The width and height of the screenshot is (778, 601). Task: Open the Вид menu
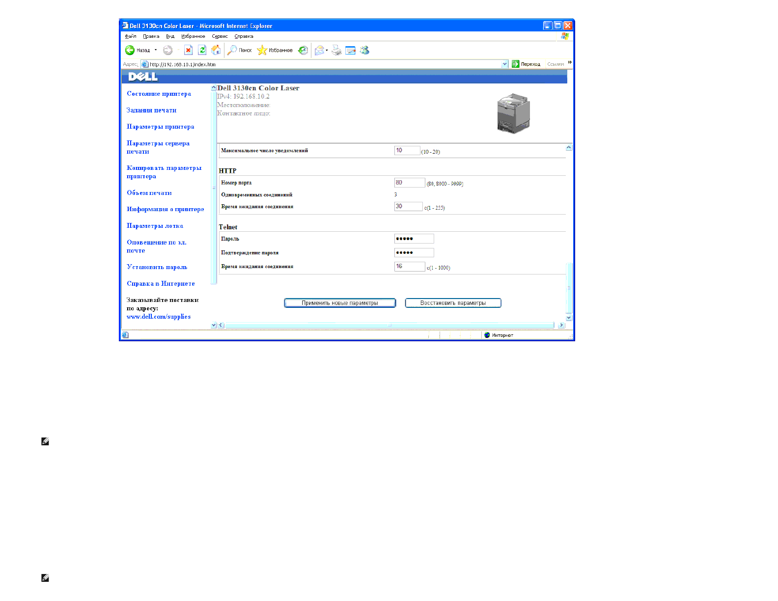point(170,36)
